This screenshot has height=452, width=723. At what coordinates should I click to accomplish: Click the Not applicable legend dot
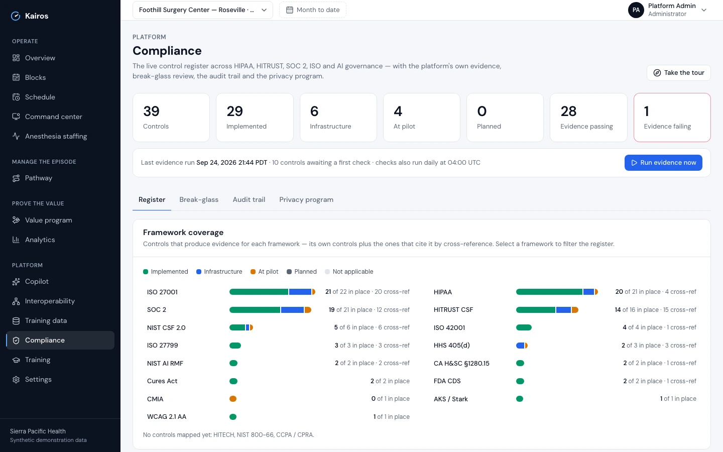click(x=327, y=272)
